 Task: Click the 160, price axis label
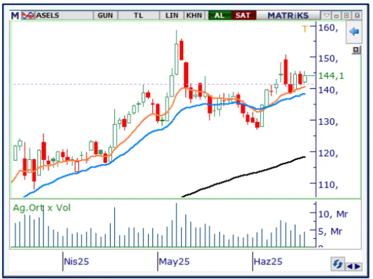(x=328, y=28)
